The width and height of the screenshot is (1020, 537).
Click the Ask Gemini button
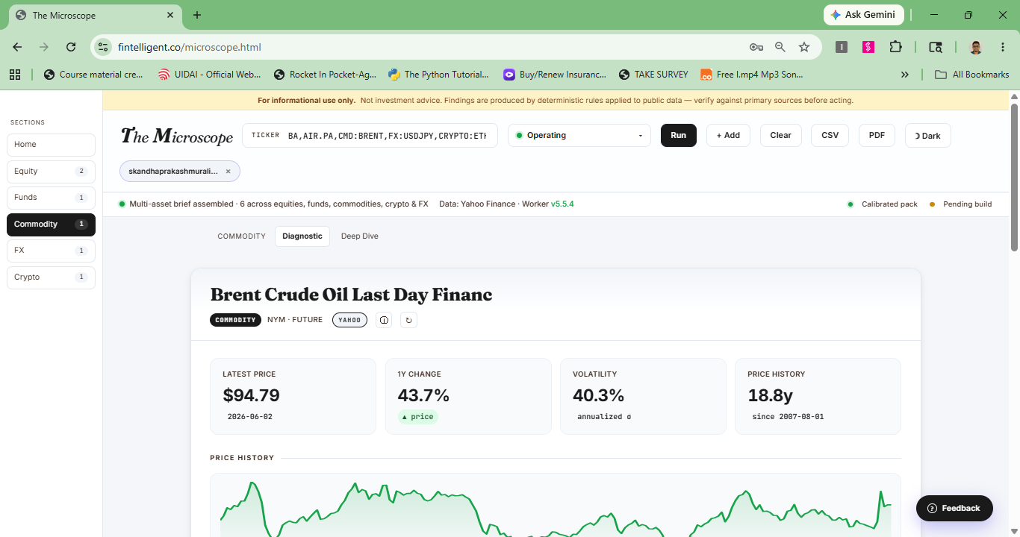pyautogui.click(x=864, y=15)
